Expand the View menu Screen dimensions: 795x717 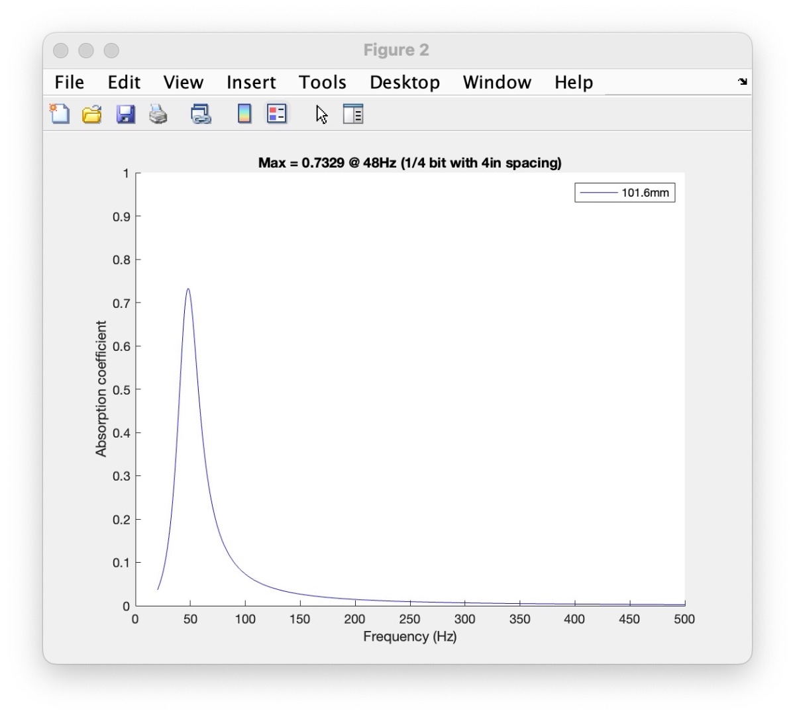(x=183, y=82)
